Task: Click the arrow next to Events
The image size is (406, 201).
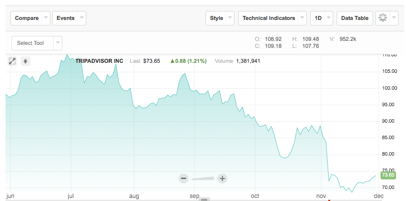Action: [82, 18]
